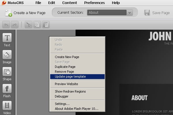
Task: Click the ABOUT heading on the canvas
Action: pyautogui.click(x=140, y=98)
